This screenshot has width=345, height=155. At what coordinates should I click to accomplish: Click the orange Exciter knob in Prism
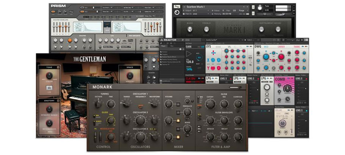click(x=70, y=40)
